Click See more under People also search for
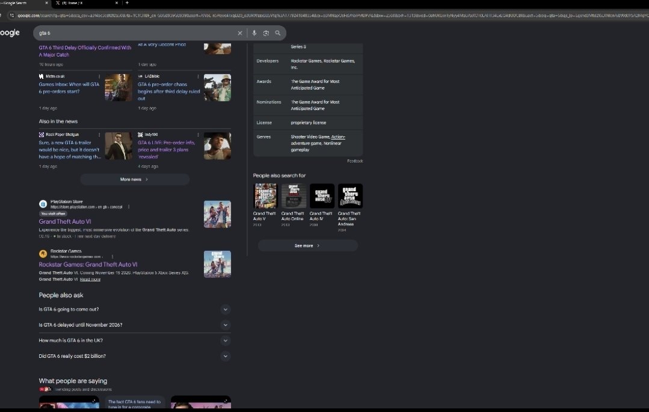 click(307, 245)
